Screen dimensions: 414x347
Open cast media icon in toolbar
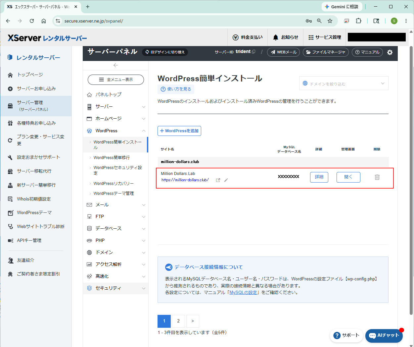[x=346, y=21]
